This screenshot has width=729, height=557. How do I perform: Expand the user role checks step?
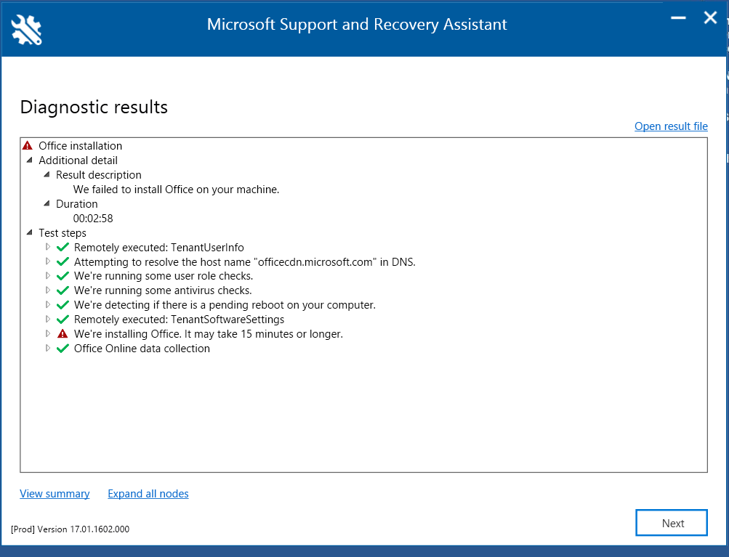point(47,276)
